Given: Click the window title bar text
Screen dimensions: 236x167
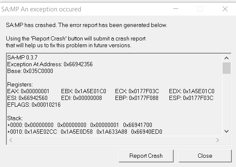Looking at the screenshot, I should click(x=41, y=9).
